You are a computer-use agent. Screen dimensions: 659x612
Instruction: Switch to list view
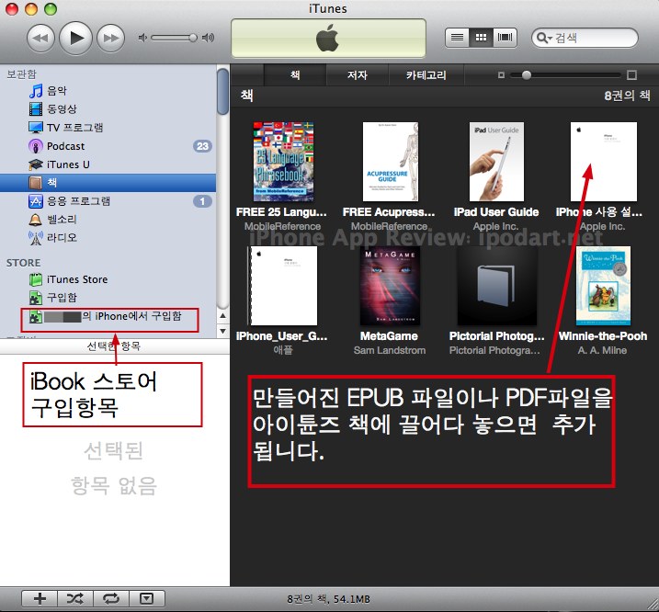[458, 38]
